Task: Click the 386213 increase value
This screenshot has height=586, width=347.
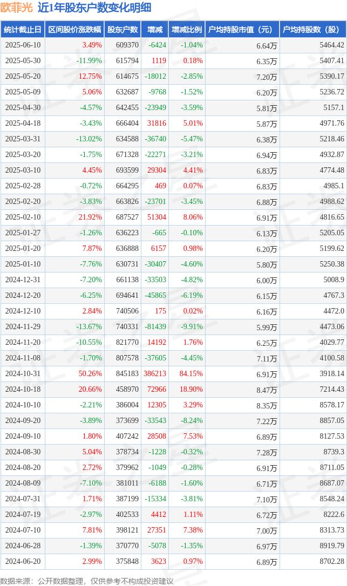Action: click(155, 374)
